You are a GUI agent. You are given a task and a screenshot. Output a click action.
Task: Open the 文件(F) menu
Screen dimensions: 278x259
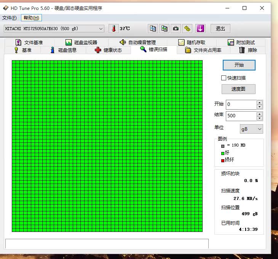coord(10,18)
